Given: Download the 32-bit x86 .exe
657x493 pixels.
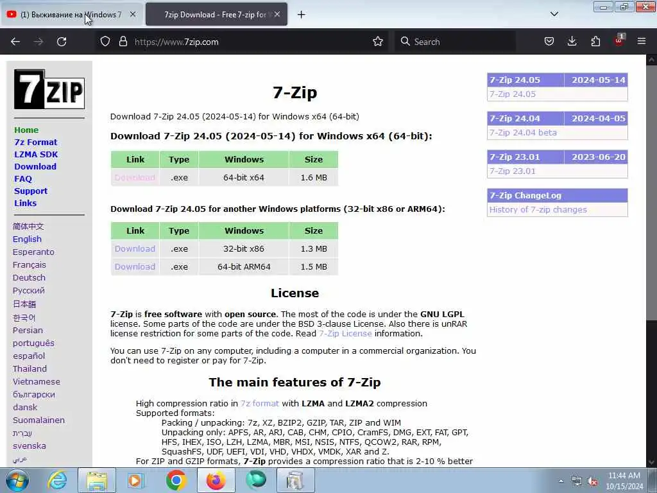Looking at the screenshot, I should pos(135,248).
